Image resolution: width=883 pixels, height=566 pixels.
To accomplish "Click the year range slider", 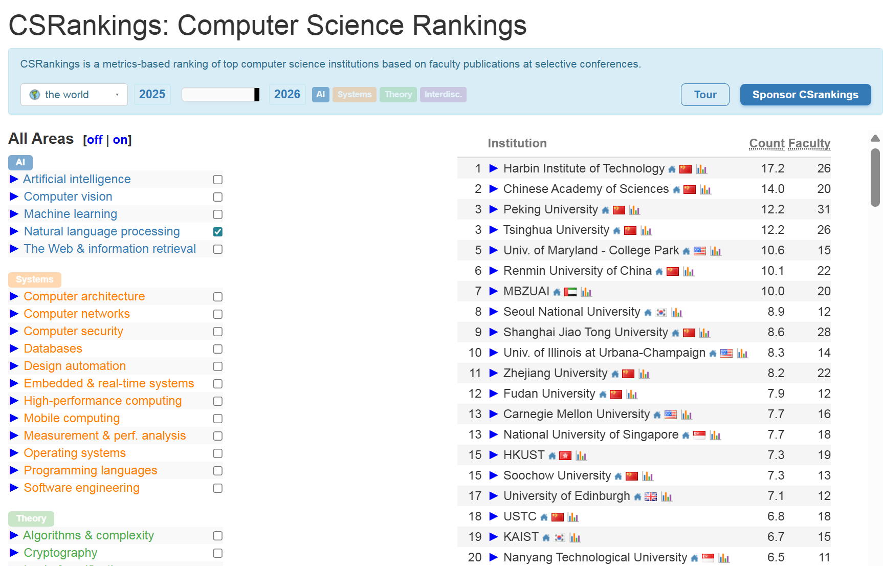I will click(x=220, y=95).
